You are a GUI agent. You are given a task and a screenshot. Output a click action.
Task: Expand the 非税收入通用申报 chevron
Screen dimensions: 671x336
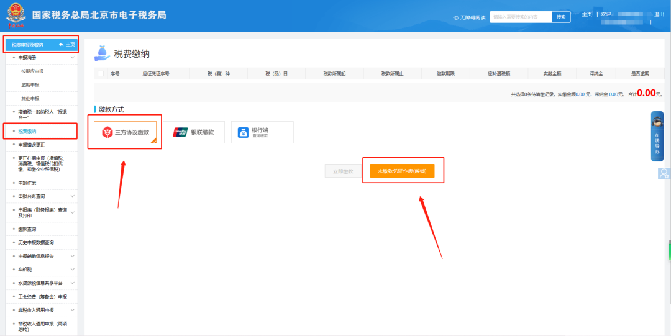tap(72, 310)
